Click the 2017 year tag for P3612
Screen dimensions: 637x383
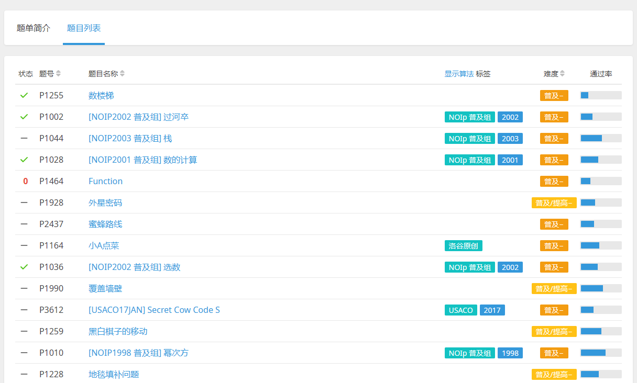point(492,310)
